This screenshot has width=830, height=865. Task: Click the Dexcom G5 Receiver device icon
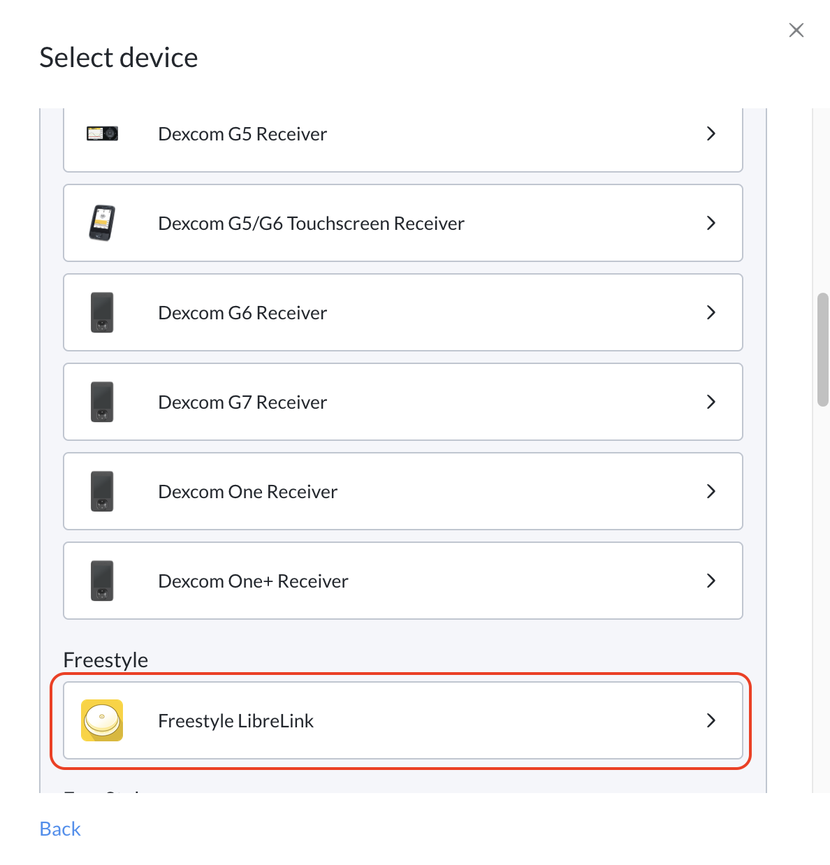click(x=102, y=133)
